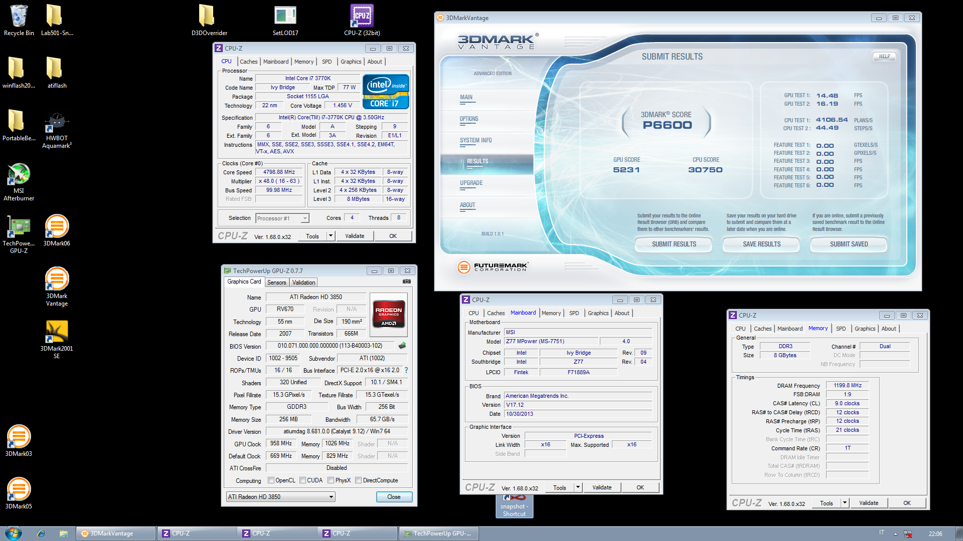
Task: Open the D3DOverrider folder icon
Action: coord(209,20)
